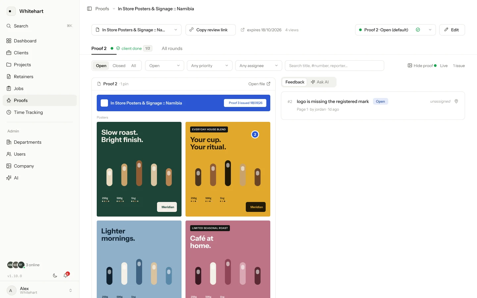The width and height of the screenshot is (477, 298).
Task: Click the file icon beside the Proof 2 panel title
Action: (x=99, y=84)
